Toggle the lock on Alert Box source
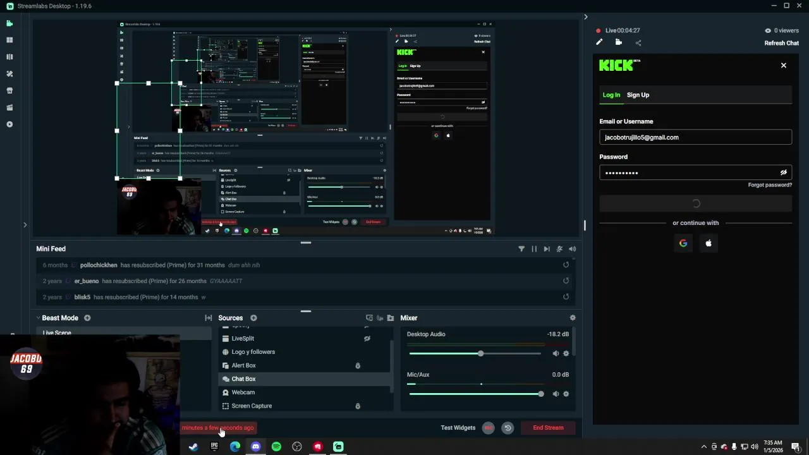Image resolution: width=809 pixels, height=455 pixels. [x=358, y=365]
